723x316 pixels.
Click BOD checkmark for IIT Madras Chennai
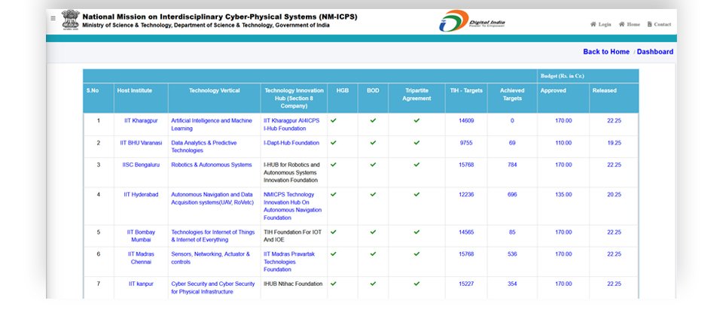tap(373, 254)
